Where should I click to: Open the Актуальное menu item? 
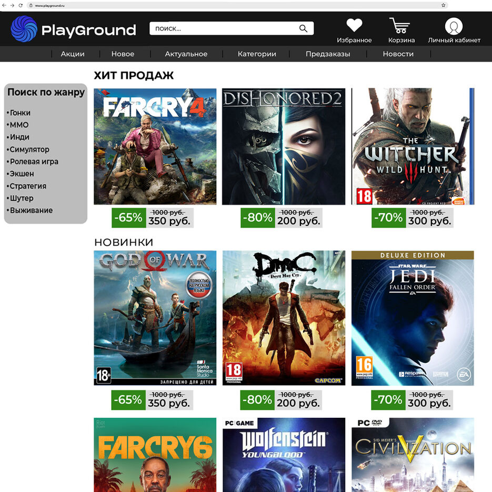pos(186,54)
